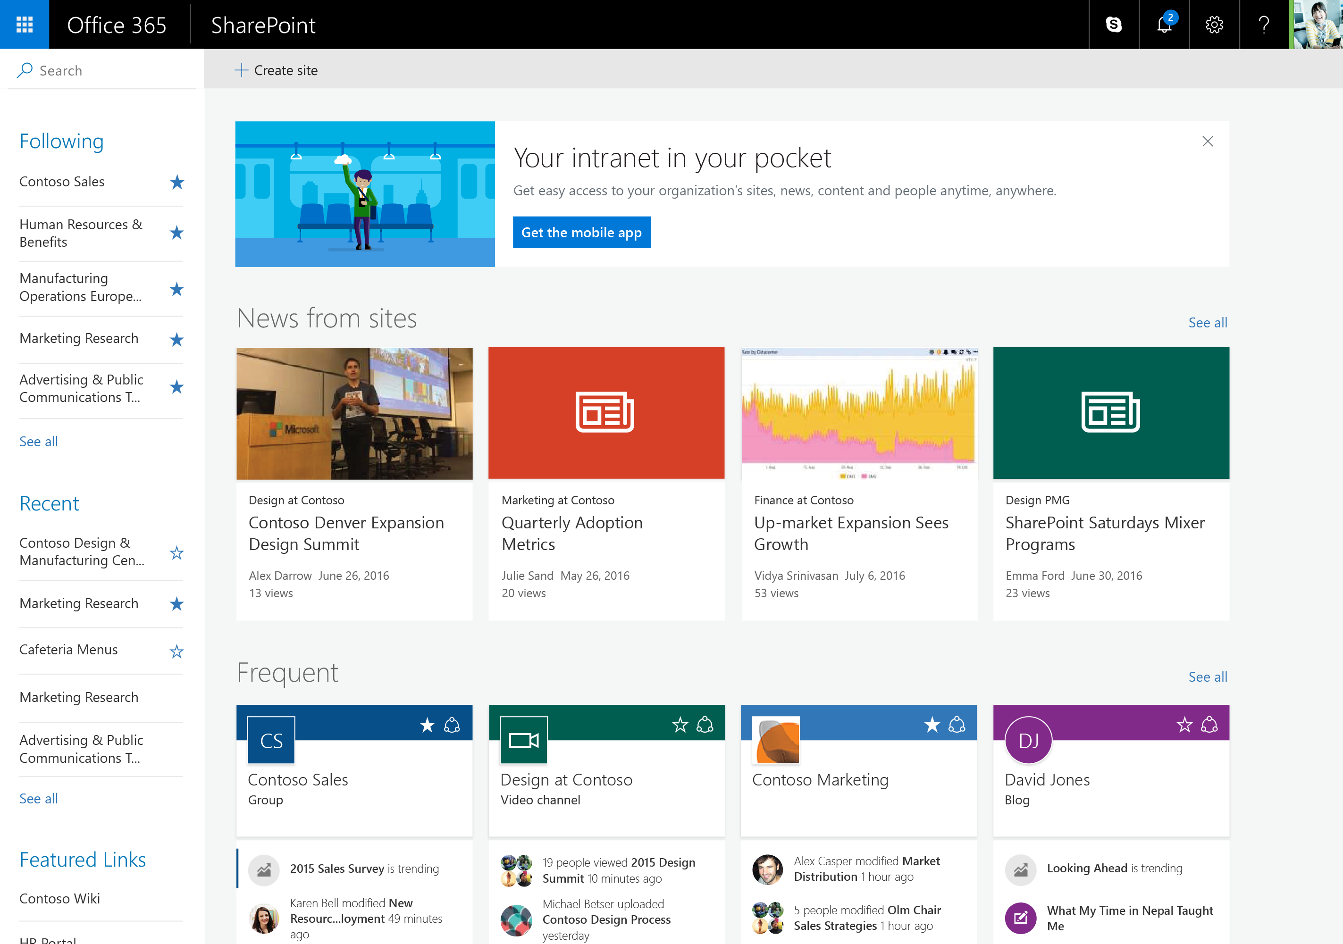Click the avatar group beside Olm Chair Sales Strategies
The image size is (1343, 944).
[x=767, y=918]
